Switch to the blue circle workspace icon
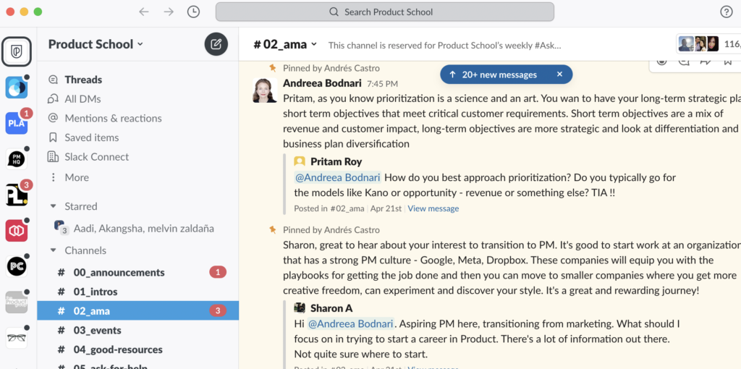 17,88
